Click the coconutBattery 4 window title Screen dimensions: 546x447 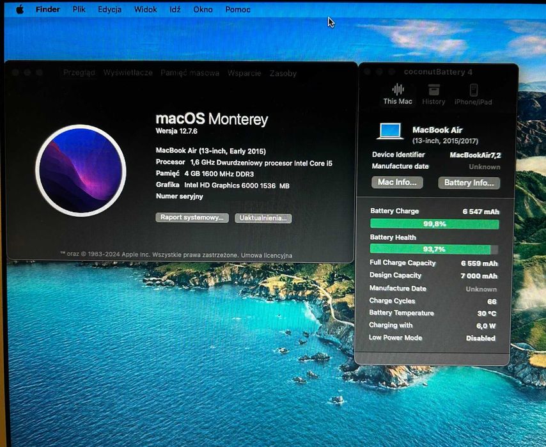click(438, 72)
